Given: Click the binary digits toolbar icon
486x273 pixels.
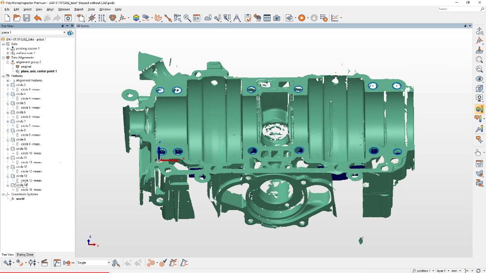Looking at the screenshot, I should 101,18.
